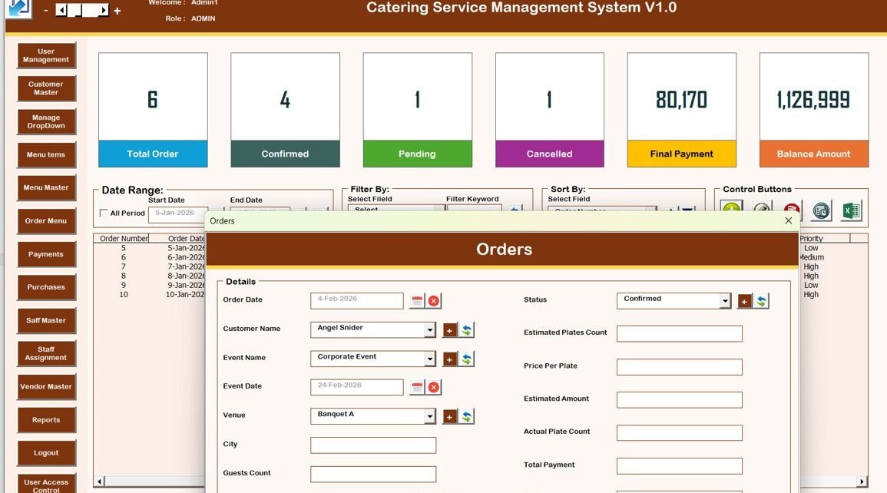Refresh the Event Name list

(x=467, y=359)
